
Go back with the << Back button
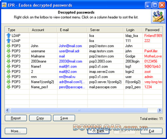click(98, 131)
